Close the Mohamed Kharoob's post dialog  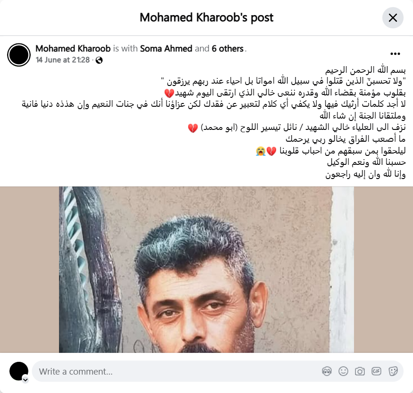pyautogui.click(x=393, y=18)
